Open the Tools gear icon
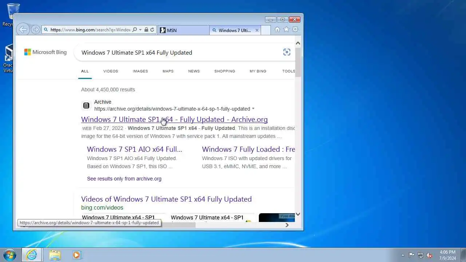Viewport: 466px width, 262px height. (x=295, y=29)
